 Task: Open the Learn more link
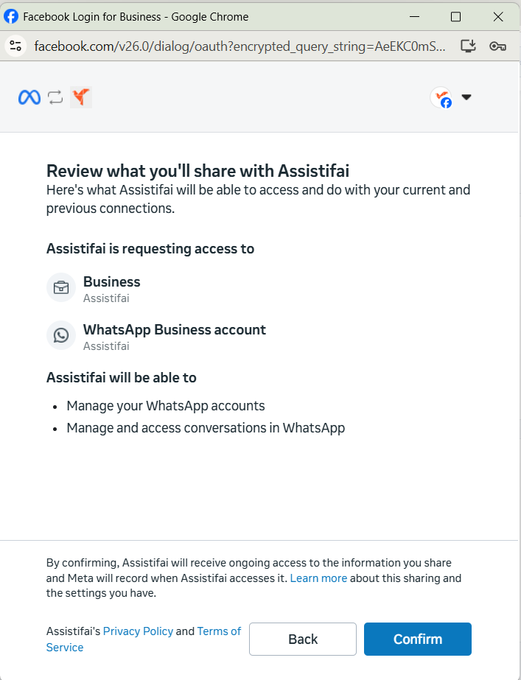318,578
